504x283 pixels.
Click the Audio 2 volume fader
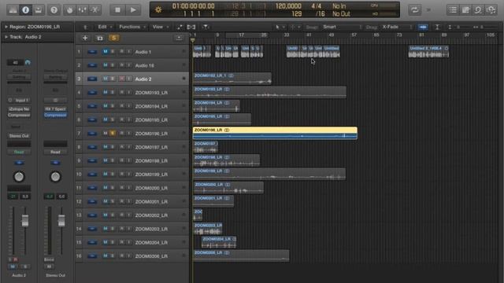(x=24, y=221)
